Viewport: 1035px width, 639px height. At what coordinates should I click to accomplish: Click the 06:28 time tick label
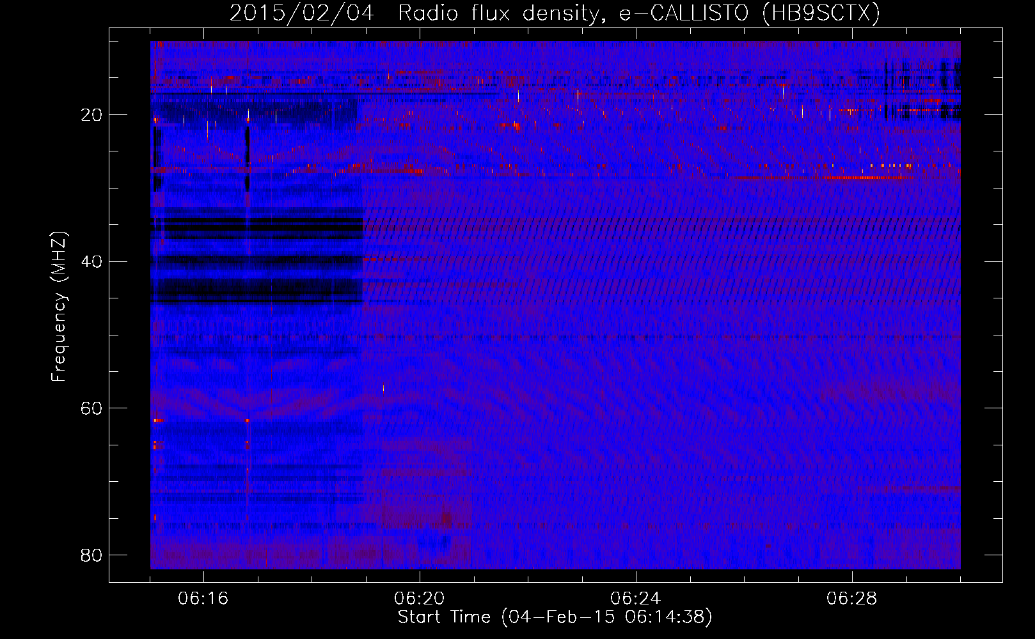[x=852, y=599]
